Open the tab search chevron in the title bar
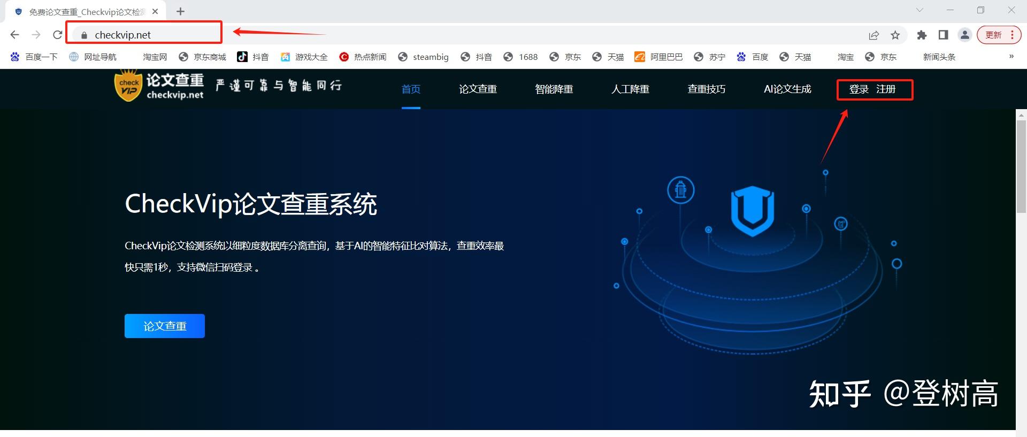Screen dimensions: 1027x437 click(919, 10)
